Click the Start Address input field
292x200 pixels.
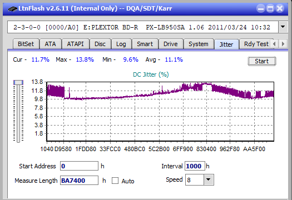(79, 166)
